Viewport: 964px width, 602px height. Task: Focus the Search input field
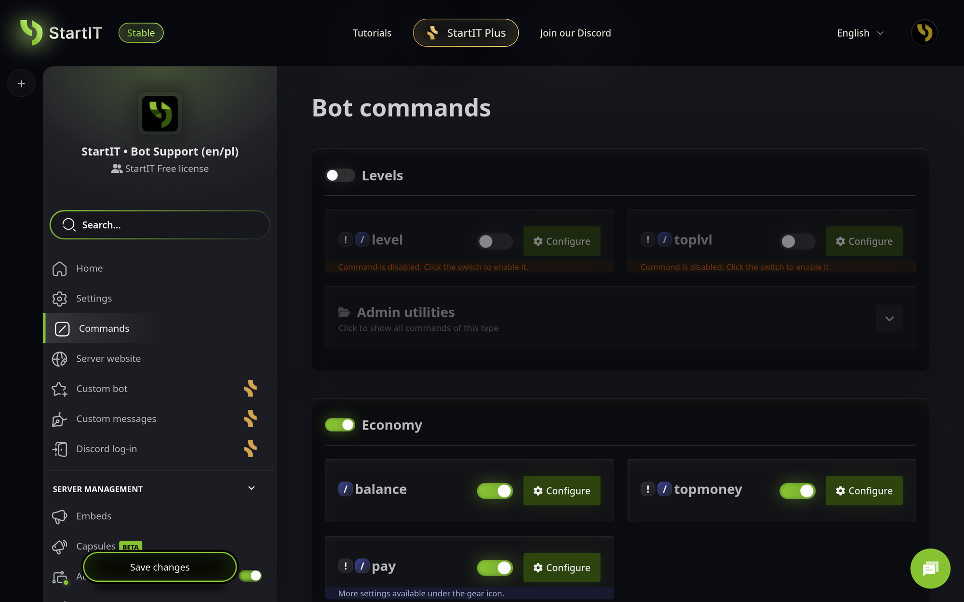coord(160,225)
